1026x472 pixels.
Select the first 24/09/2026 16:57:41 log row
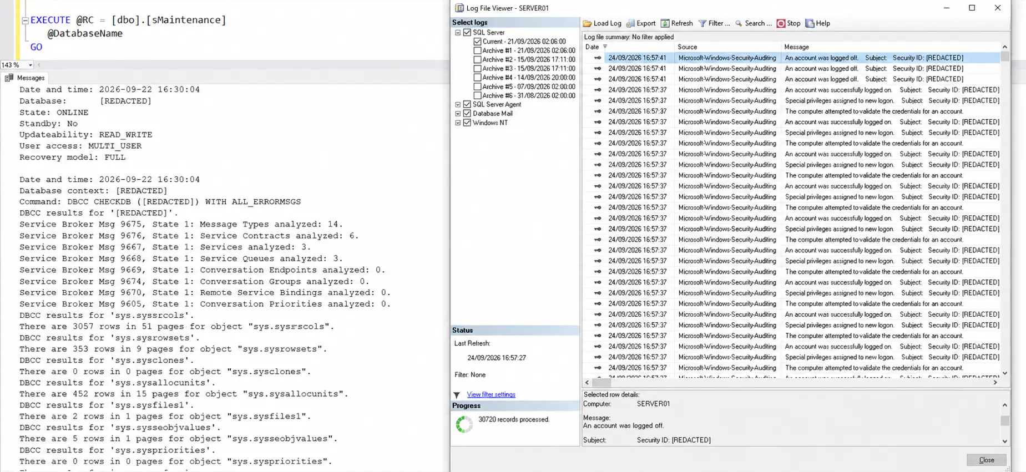coord(792,58)
